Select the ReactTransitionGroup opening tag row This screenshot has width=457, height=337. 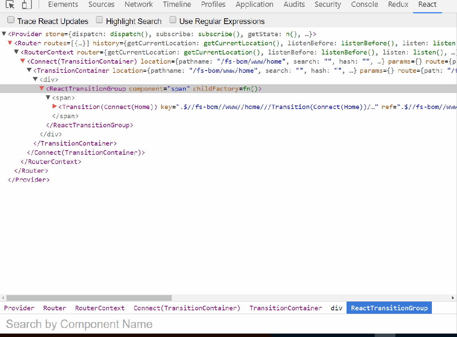click(x=228, y=88)
